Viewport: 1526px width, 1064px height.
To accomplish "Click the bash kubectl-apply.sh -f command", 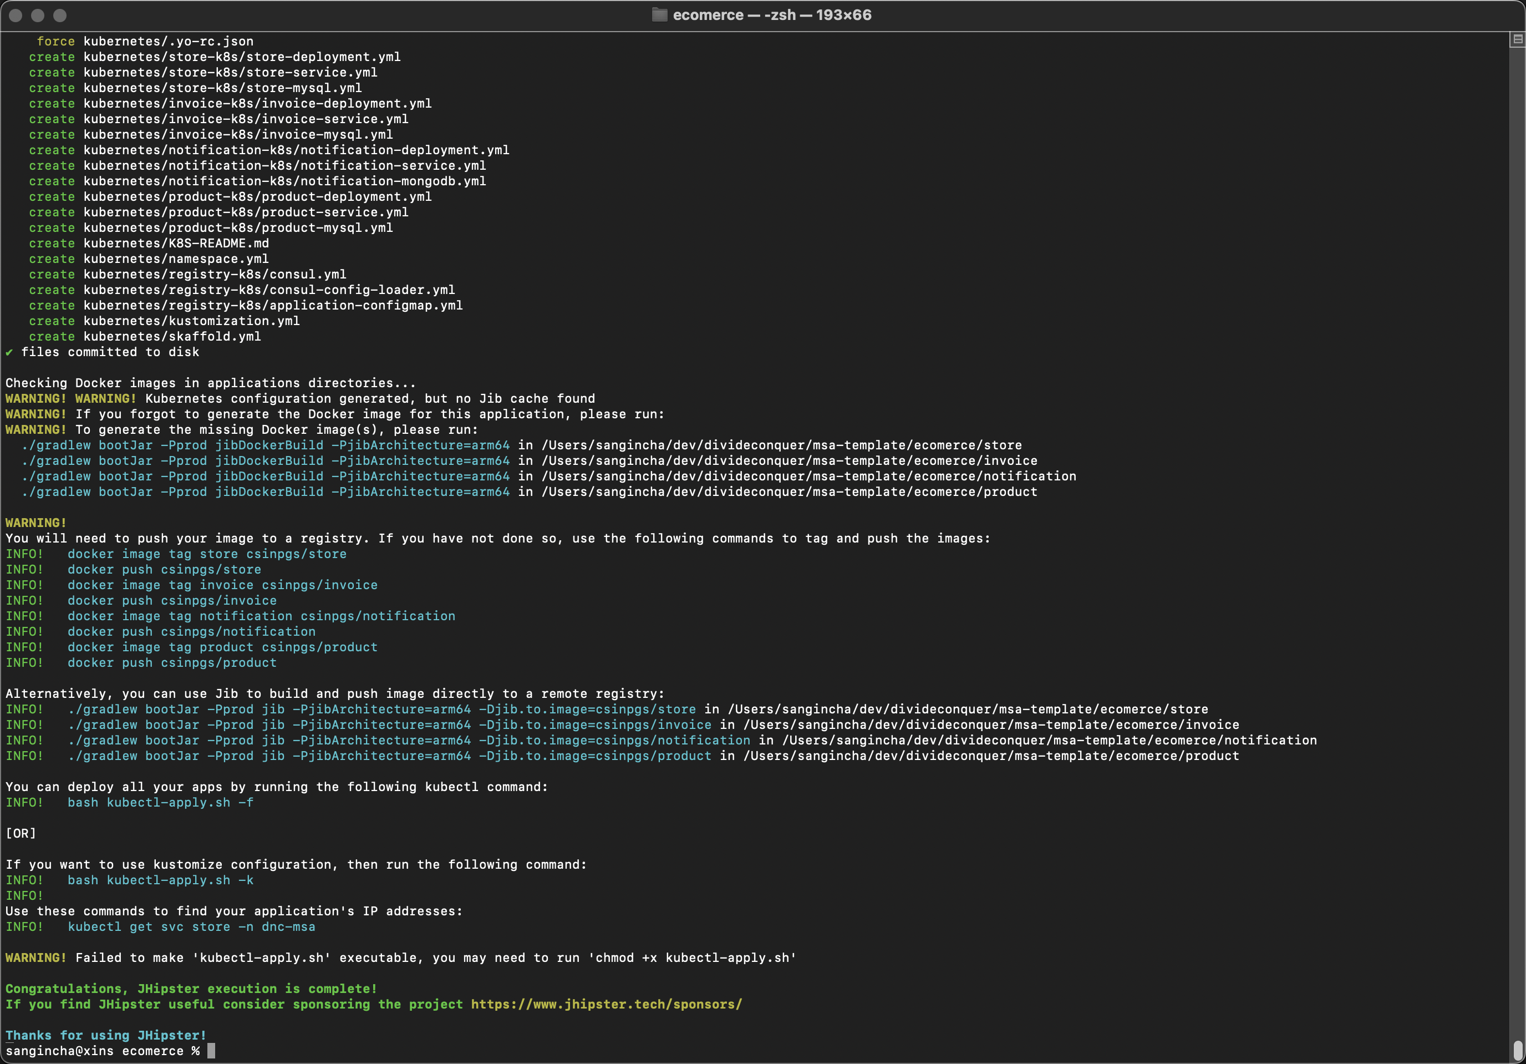I will pyautogui.click(x=160, y=803).
